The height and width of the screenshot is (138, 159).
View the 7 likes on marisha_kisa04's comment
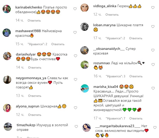(x=115, y=118)
